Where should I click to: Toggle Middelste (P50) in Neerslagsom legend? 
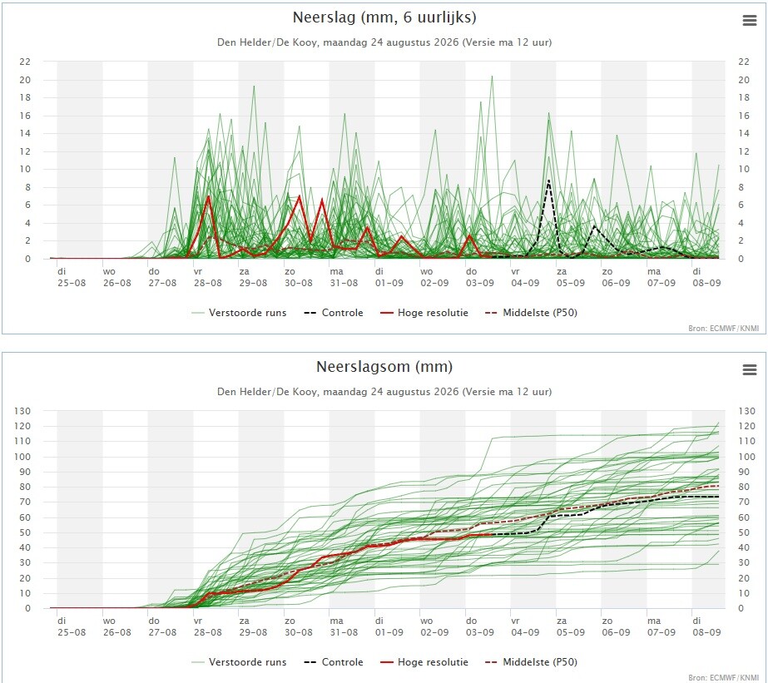pos(531,662)
